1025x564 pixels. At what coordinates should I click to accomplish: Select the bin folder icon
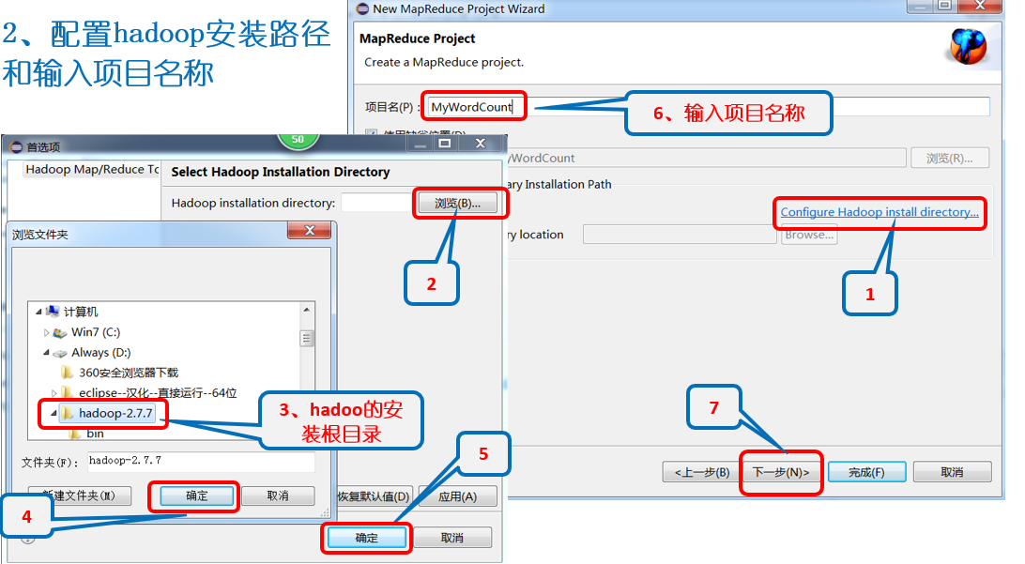coord(75,434)
